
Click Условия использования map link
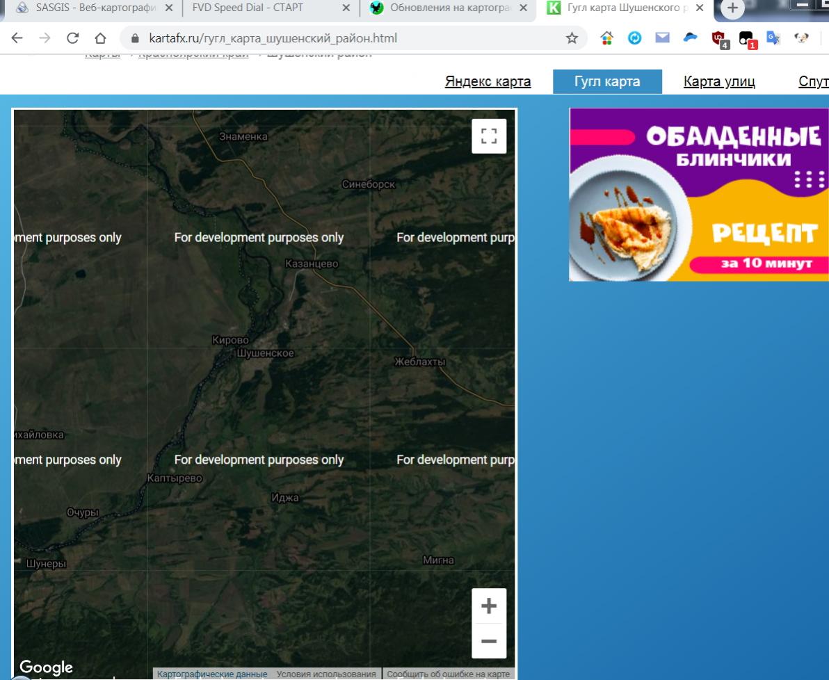point(325,674)
